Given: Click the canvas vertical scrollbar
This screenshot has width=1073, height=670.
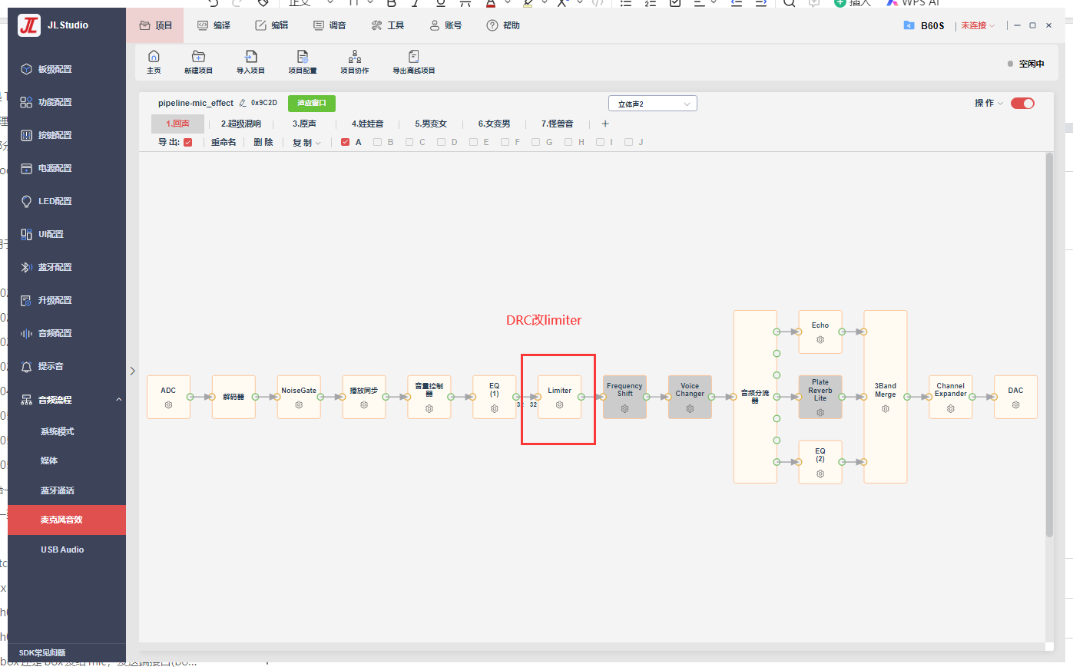Looking at the screenshot, I should pyautogui.click(x=1049, y=345).
